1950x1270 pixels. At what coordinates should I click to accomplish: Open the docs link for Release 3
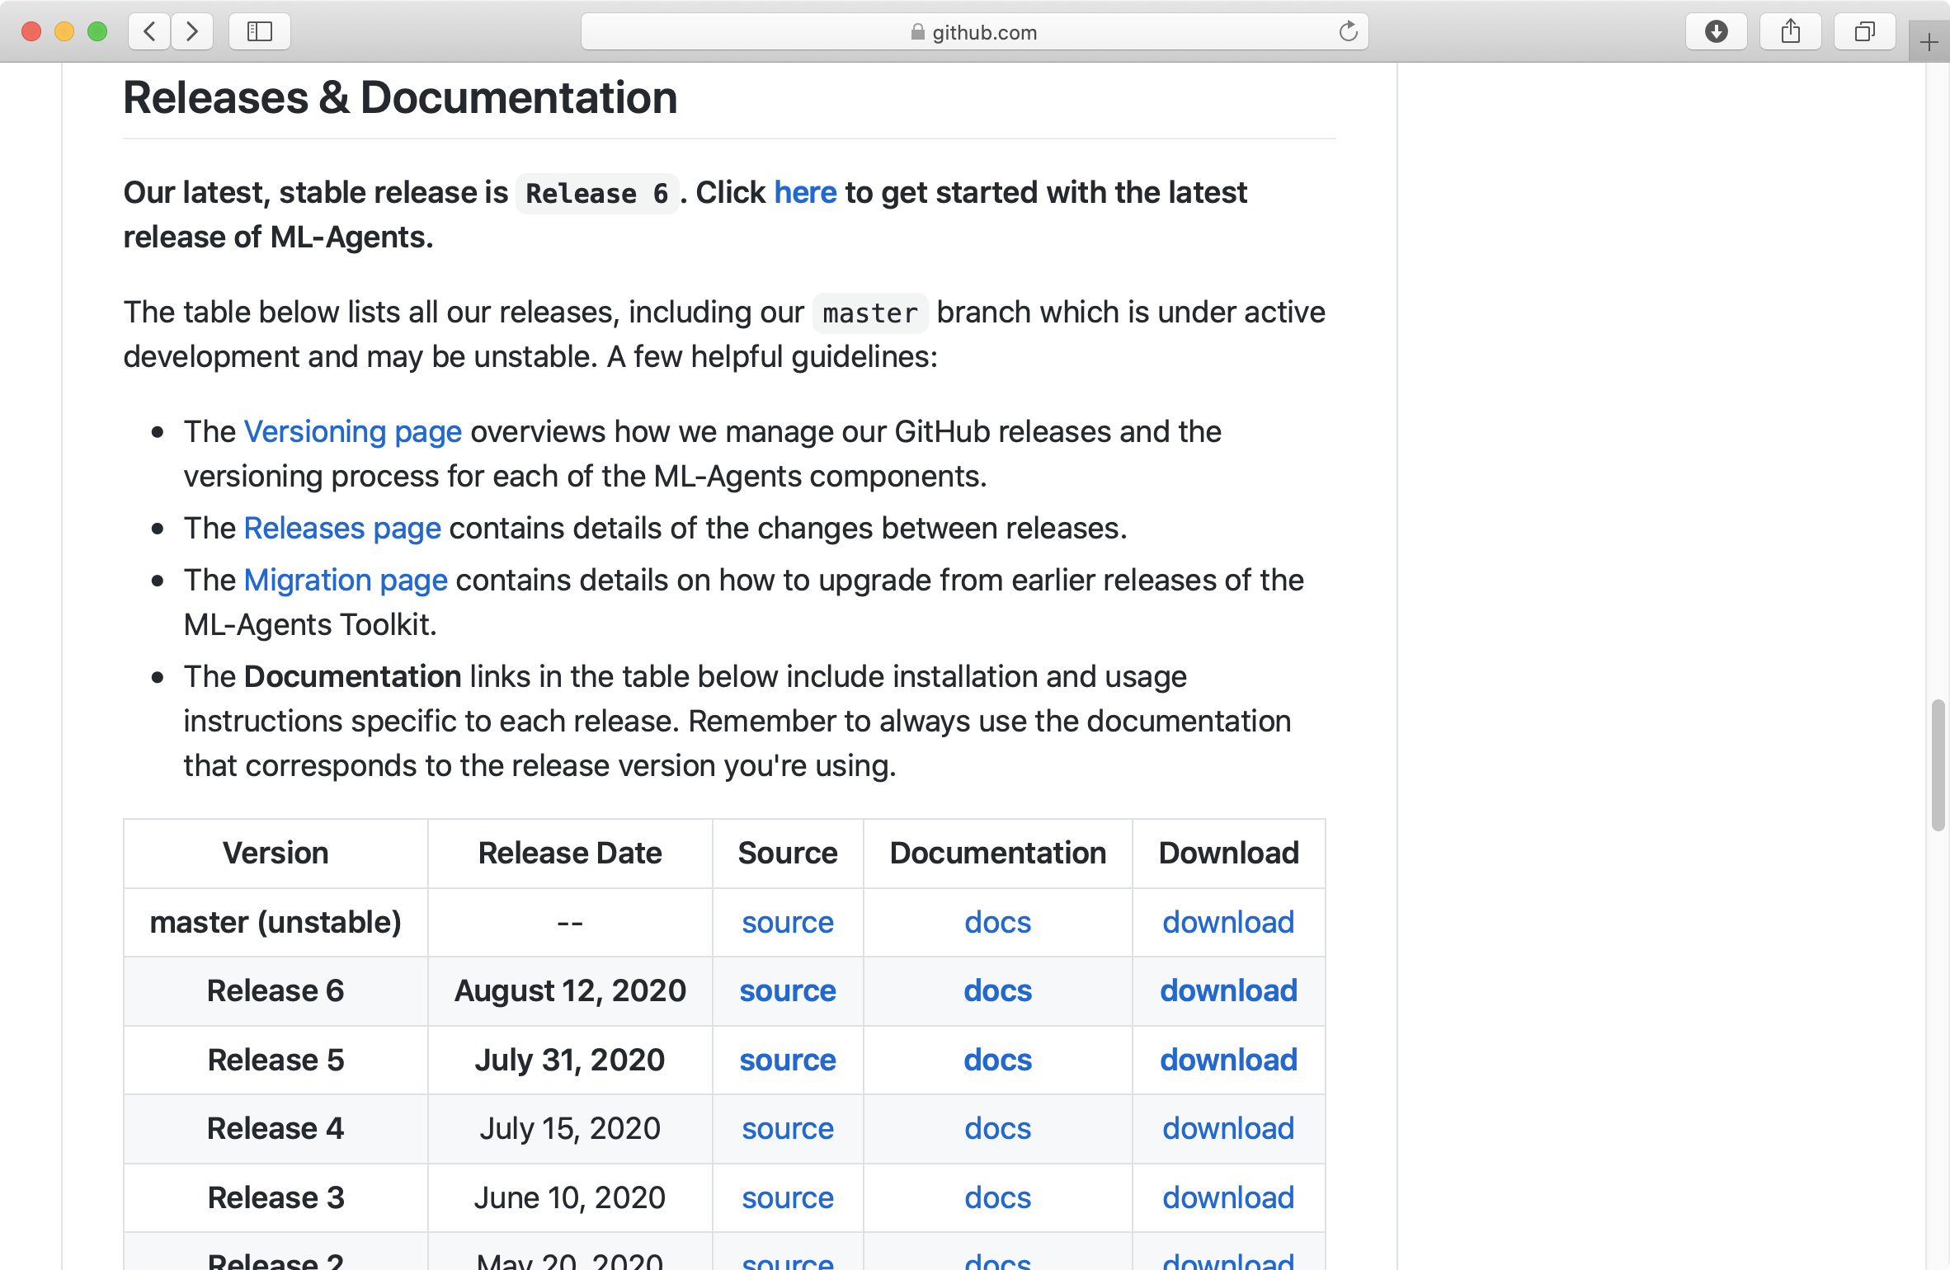(997, 1197)
